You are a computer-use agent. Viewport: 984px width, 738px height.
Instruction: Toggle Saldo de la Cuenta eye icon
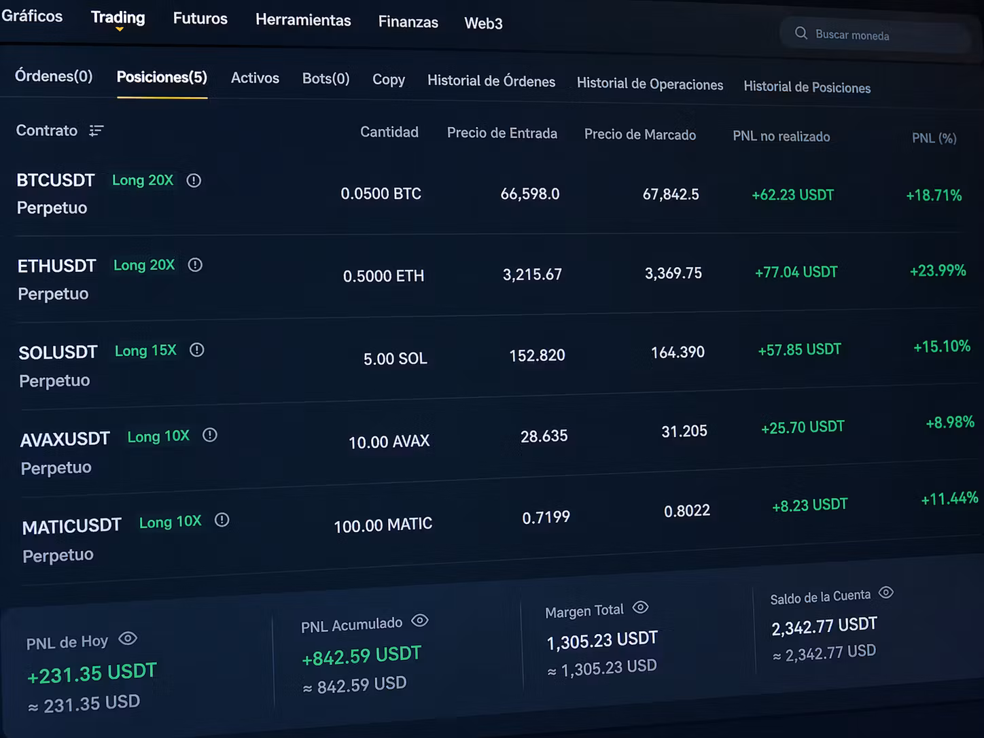click(x=886, y=593)
